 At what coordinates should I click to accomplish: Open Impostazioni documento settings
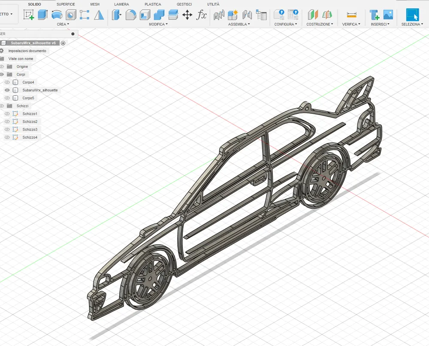(27, 51)
